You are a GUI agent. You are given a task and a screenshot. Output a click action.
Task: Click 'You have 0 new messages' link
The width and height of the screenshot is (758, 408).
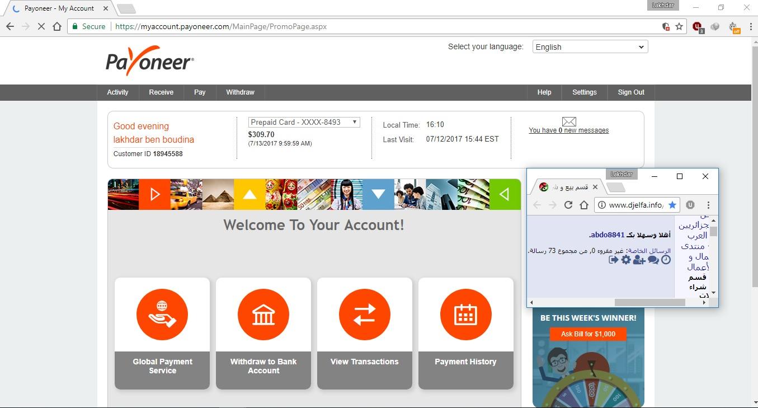pyautogui.click(x=569, y=130)
